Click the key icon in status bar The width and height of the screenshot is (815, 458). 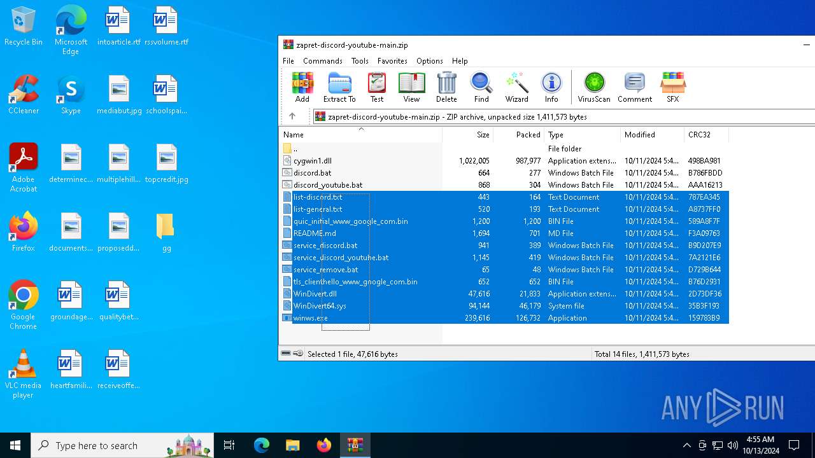pyautogui.click(x=298, y=354)
